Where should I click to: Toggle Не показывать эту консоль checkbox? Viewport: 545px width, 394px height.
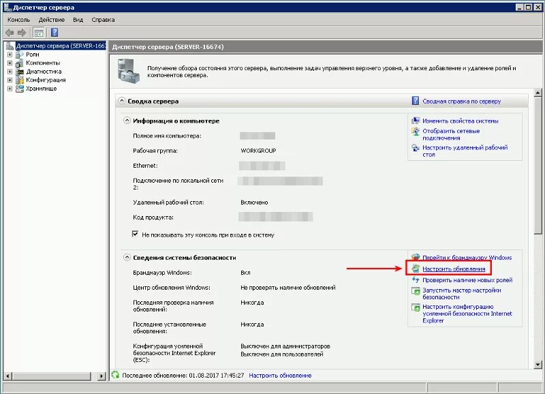click(x=135, y=234)
